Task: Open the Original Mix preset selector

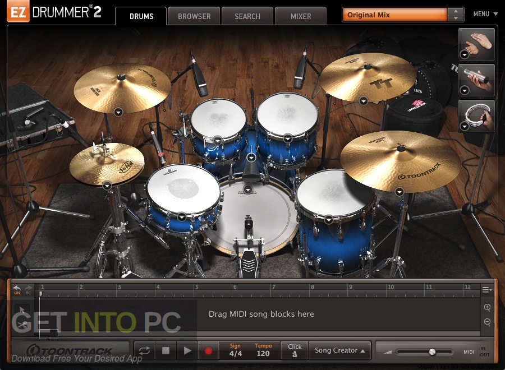Action: coord(395,15)
